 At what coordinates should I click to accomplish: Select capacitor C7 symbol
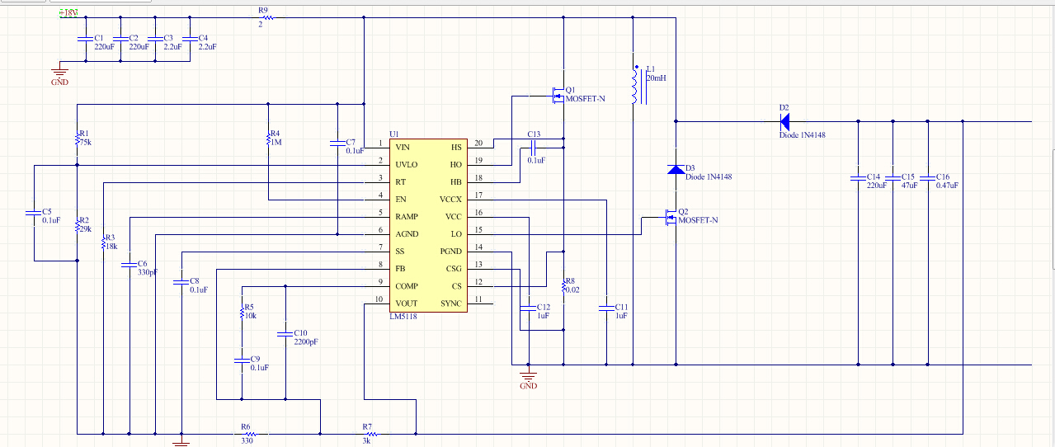click(337, 144)
